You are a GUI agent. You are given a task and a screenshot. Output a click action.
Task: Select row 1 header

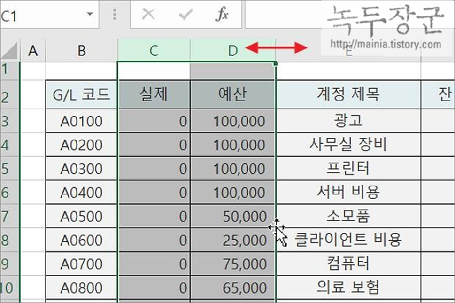point(9,70)
